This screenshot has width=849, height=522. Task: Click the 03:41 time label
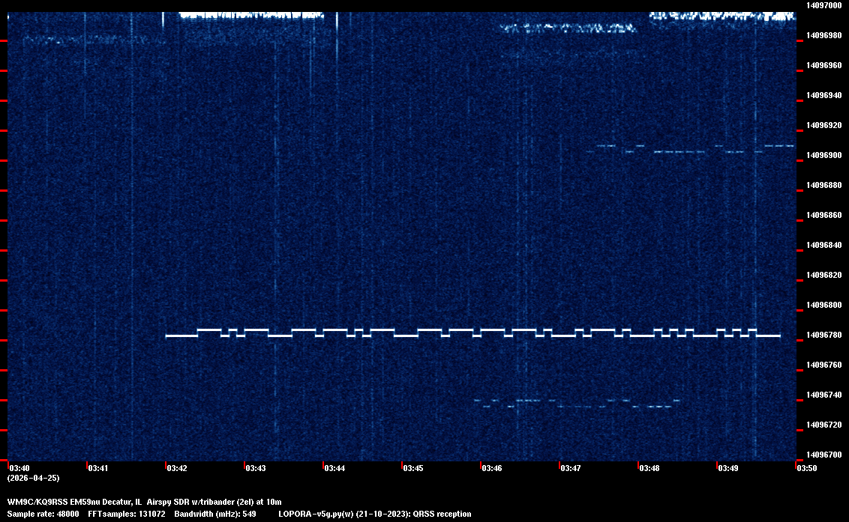click(98, 468)
